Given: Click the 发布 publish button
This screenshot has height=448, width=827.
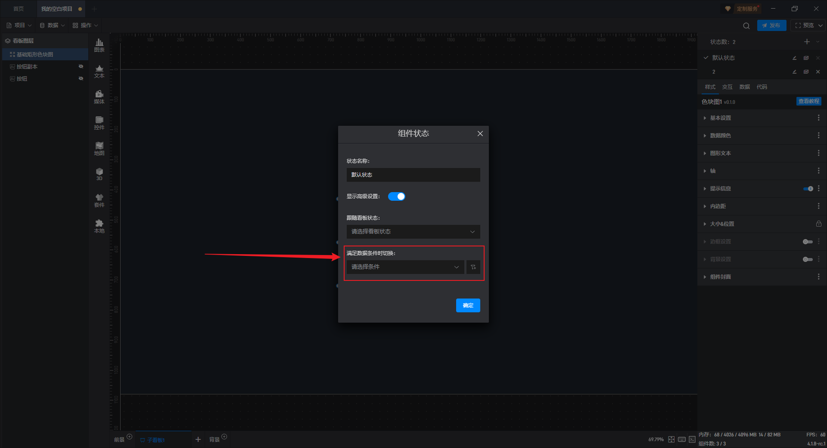Looking at the screenshot, I should point(771,25).
